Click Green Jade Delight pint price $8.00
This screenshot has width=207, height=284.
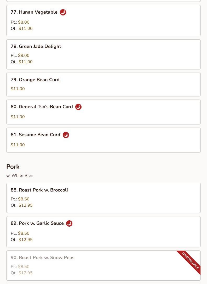pos(24,56)
